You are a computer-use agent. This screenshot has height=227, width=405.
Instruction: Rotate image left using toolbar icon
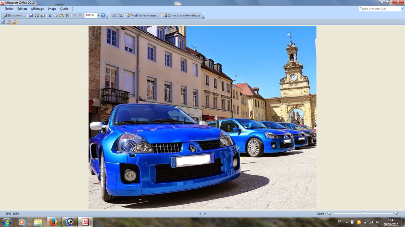click(114, 15)
